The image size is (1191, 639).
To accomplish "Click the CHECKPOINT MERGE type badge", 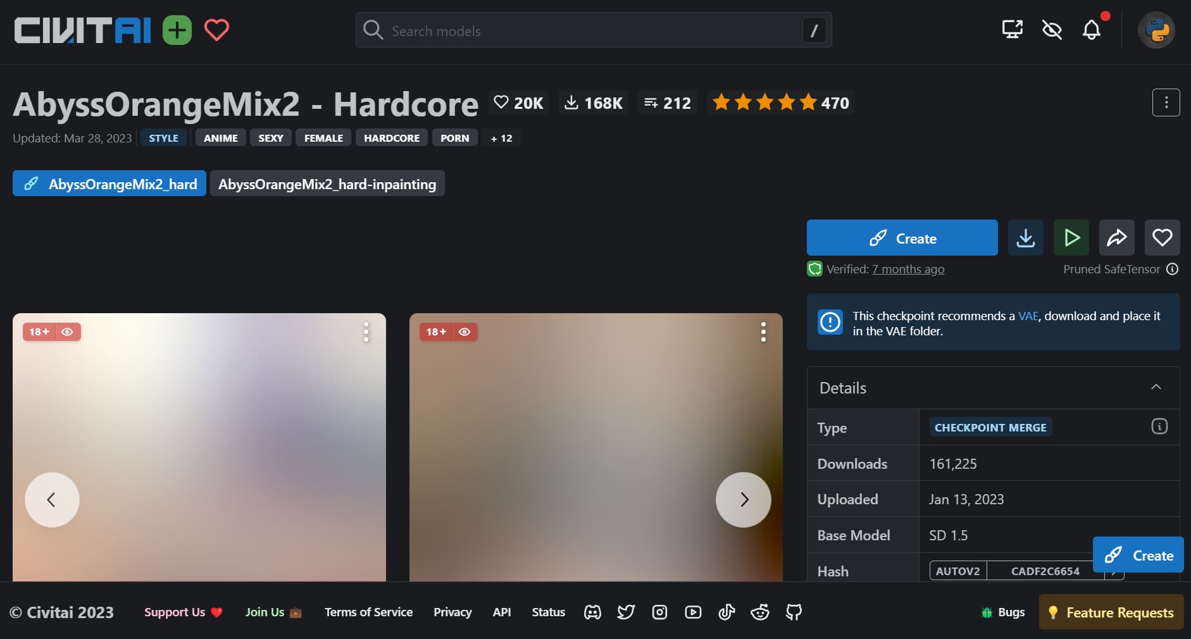I will (990, 427).
